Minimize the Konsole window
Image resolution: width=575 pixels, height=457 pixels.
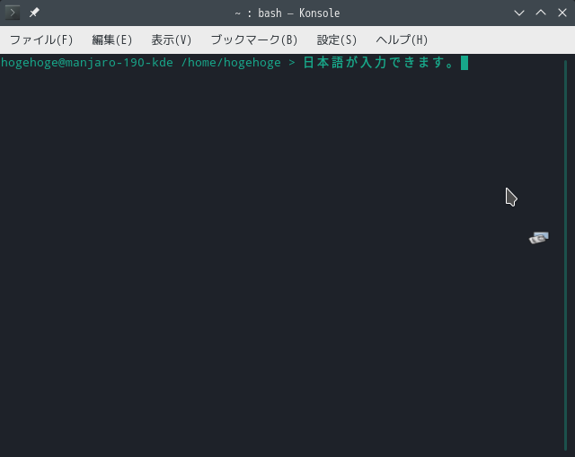click(x=519, y=13)
